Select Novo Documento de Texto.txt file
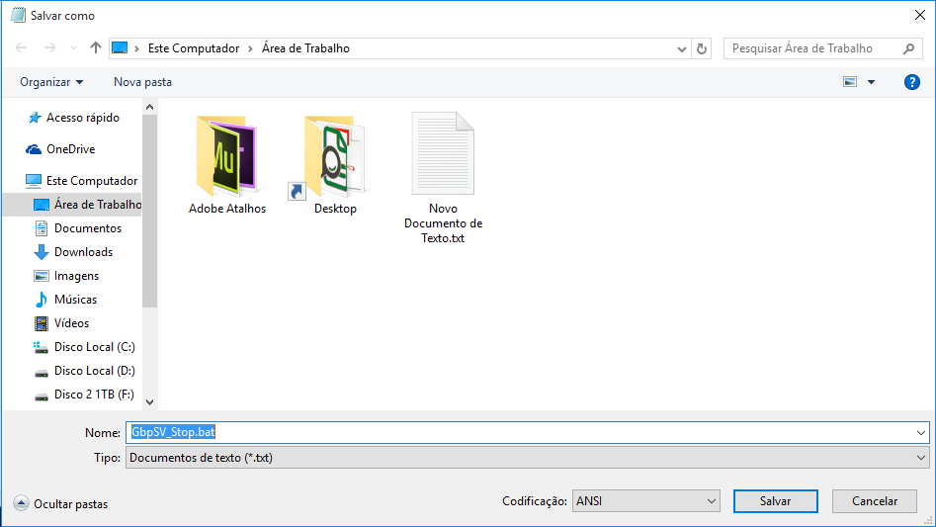The height and width of the screenshot is (527, 936). tap(443, 156)
